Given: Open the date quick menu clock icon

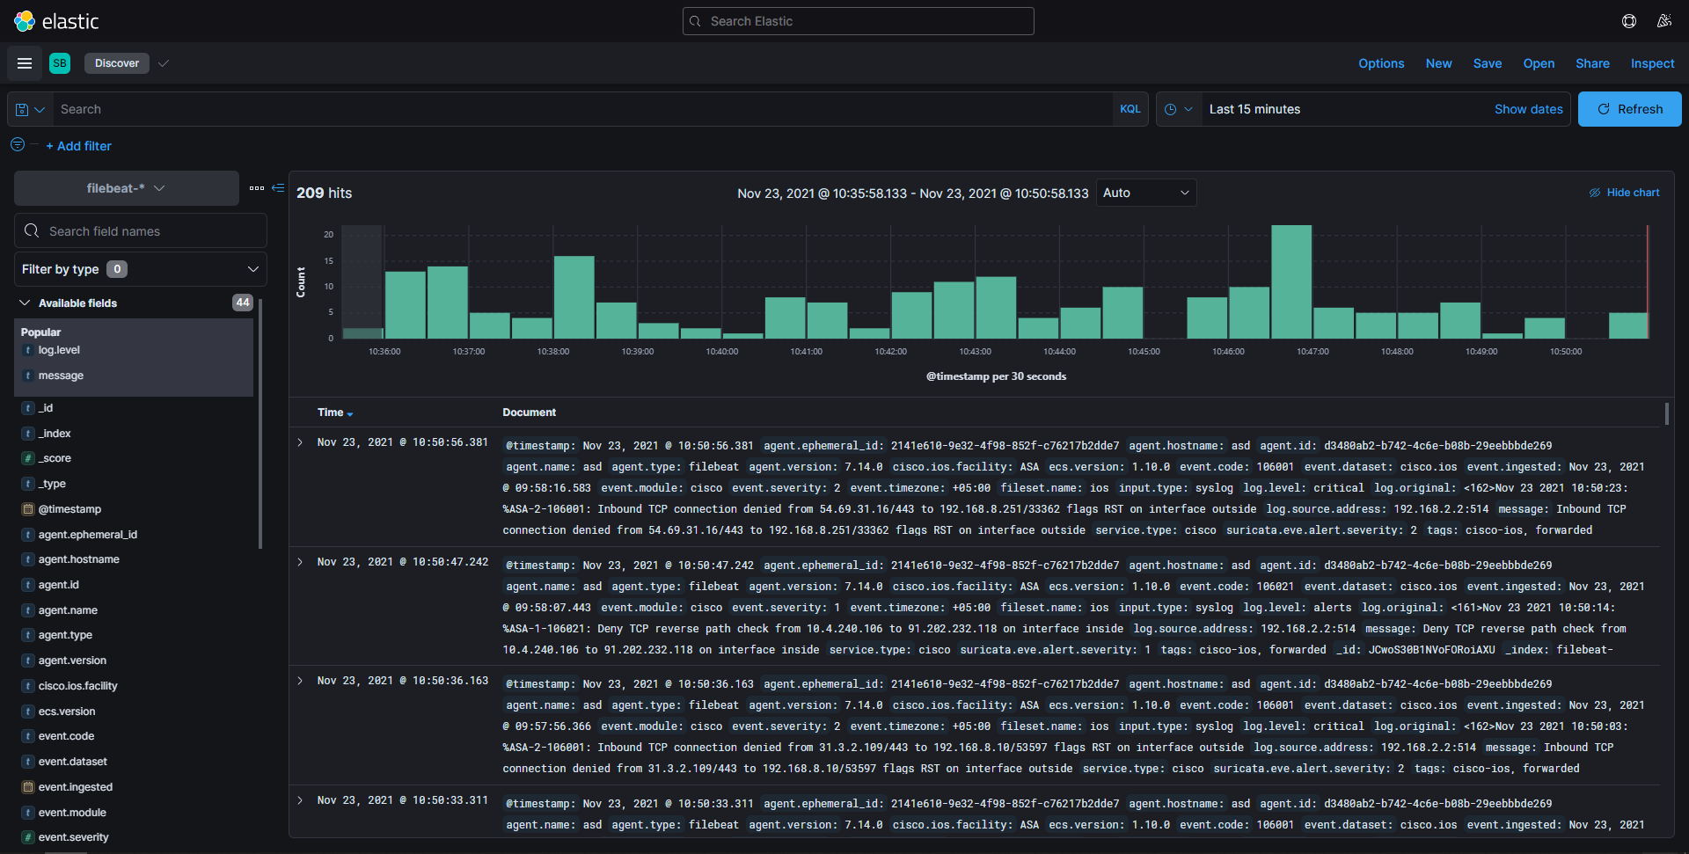Looking at the screenshot, I should pyautogui.click(x=1179, y=109).
